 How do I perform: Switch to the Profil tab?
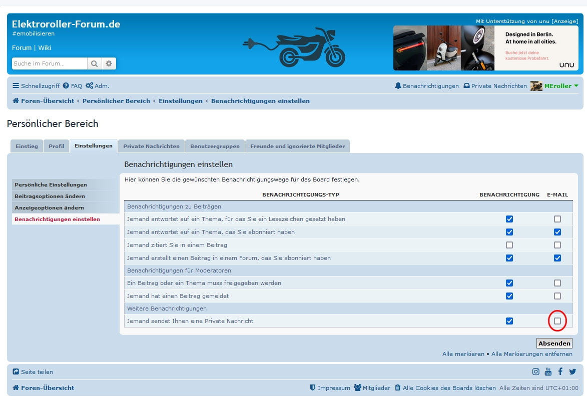57,146
